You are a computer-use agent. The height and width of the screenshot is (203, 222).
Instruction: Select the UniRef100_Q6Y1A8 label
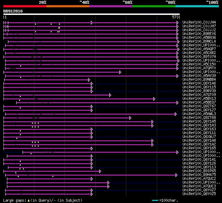point(199,141)
